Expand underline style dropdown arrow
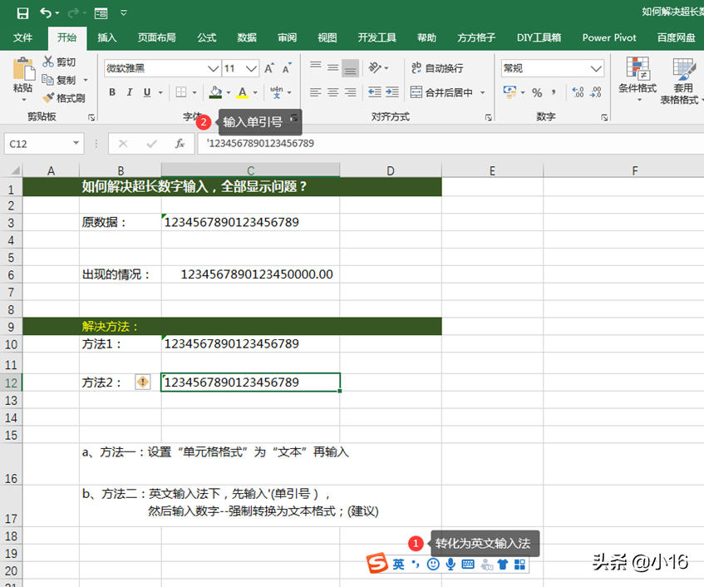 pos(160,93)
